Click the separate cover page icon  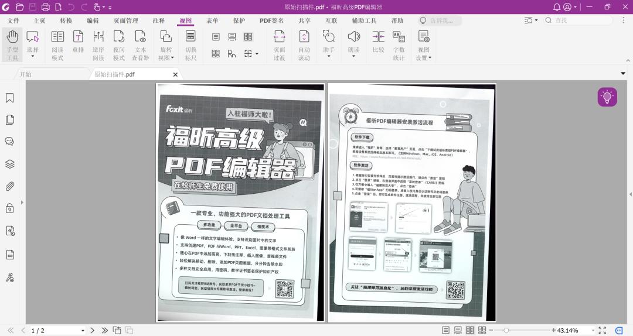[x=232, y=53]
